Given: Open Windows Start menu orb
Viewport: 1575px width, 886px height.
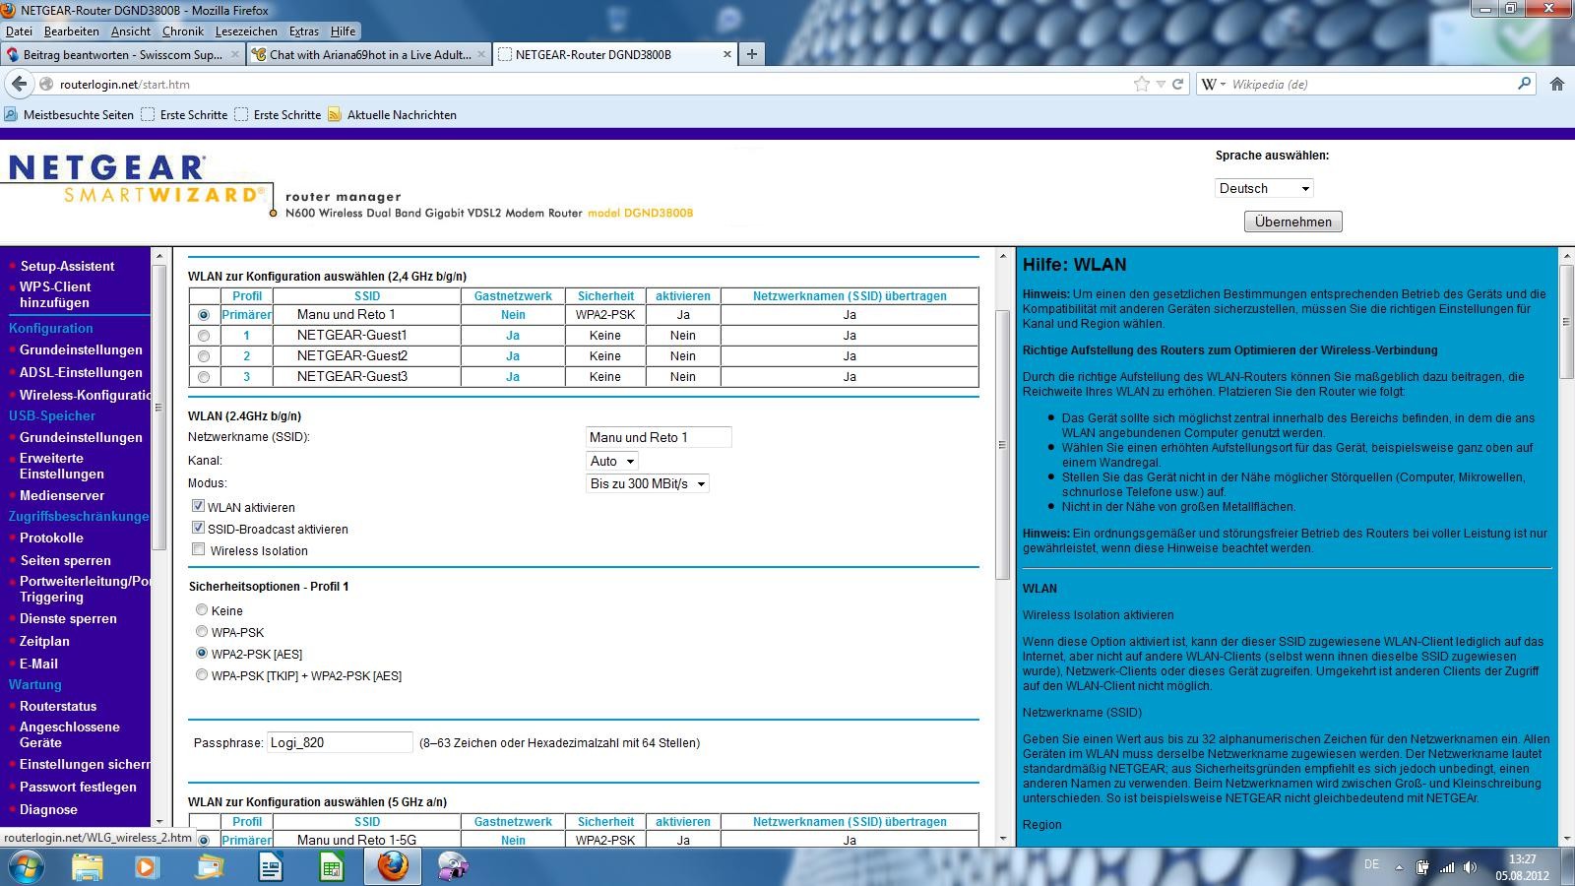Looking at the screenshot, I should click(x=27, y=866).
